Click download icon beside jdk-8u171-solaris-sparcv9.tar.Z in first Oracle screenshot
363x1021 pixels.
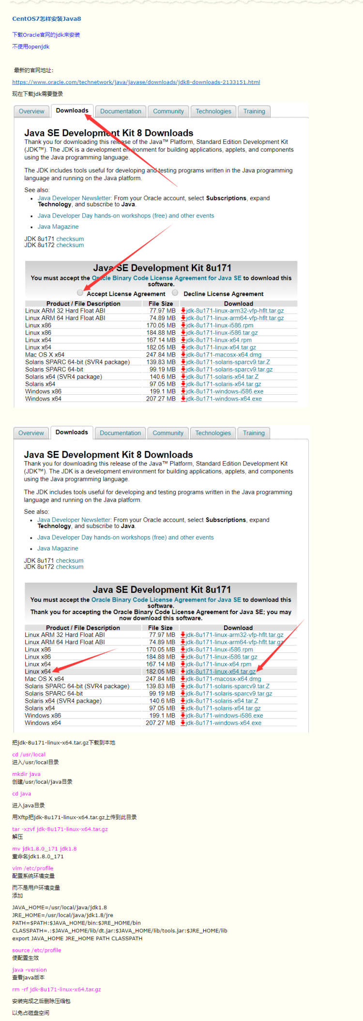point(183,362)
